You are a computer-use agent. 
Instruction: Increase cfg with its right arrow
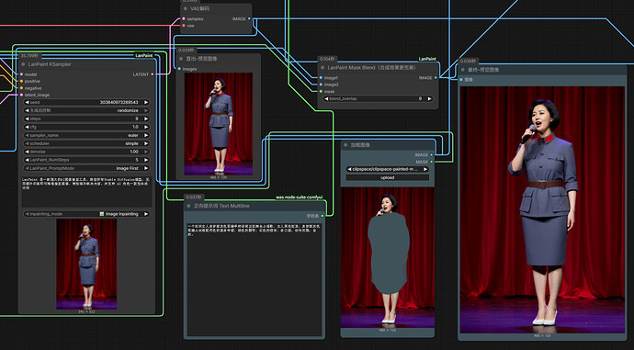(x=146, y=127)
